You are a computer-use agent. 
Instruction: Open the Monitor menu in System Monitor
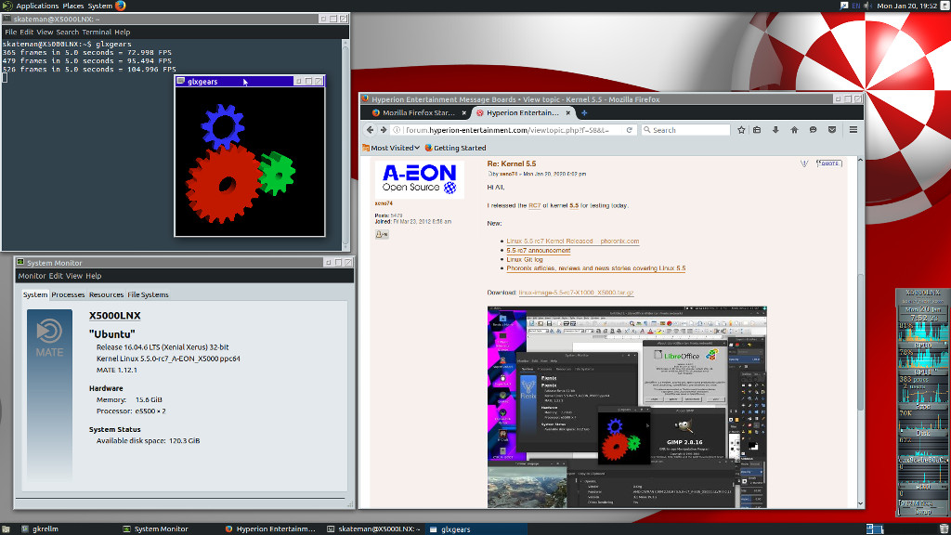pos(32,275)
